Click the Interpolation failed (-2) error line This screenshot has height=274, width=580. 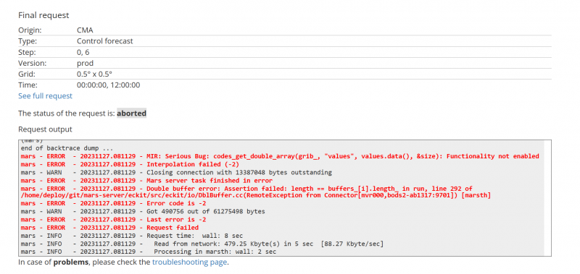[x=130, y=164]
